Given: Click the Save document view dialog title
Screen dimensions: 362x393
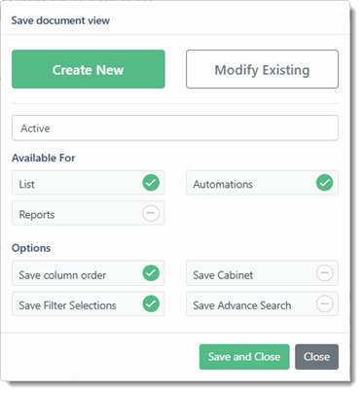Looking at the screenshot, I should tap(60, 20).
